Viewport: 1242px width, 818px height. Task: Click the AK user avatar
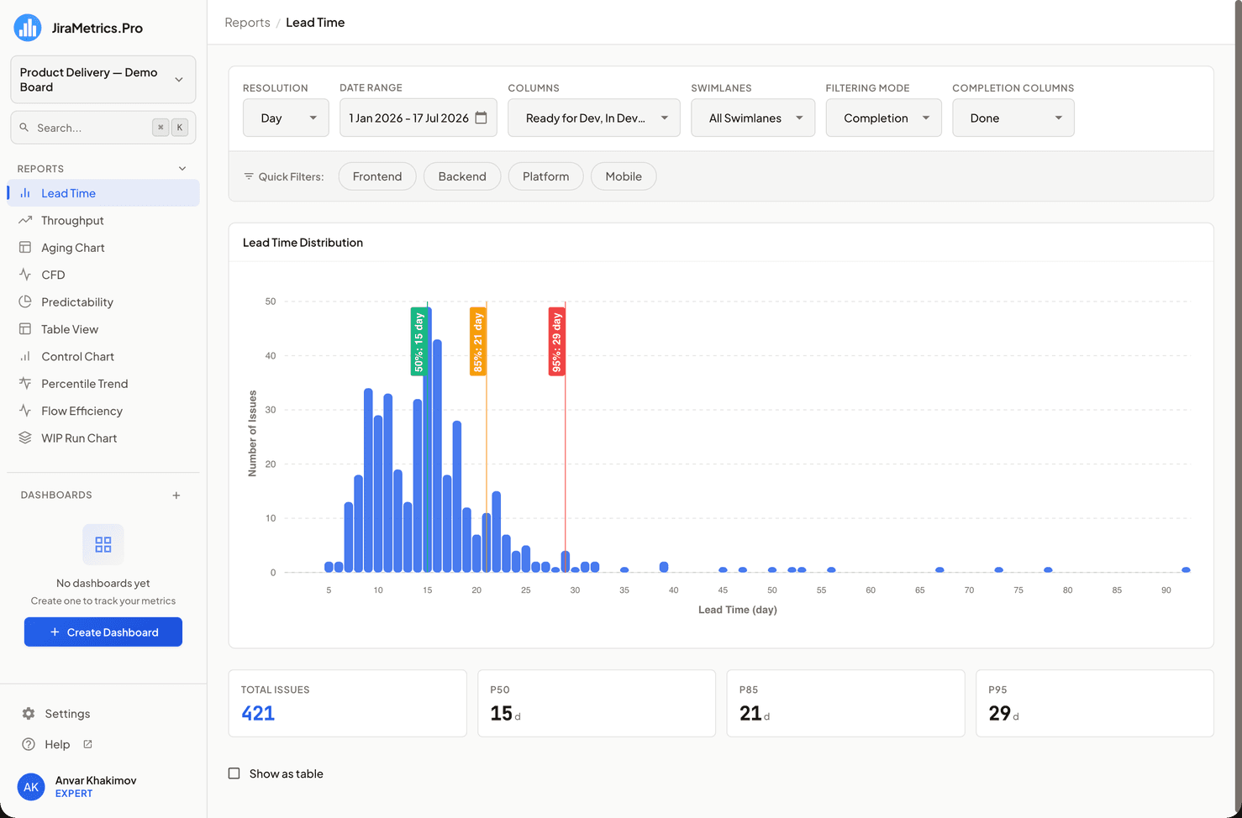coord(31,787)
